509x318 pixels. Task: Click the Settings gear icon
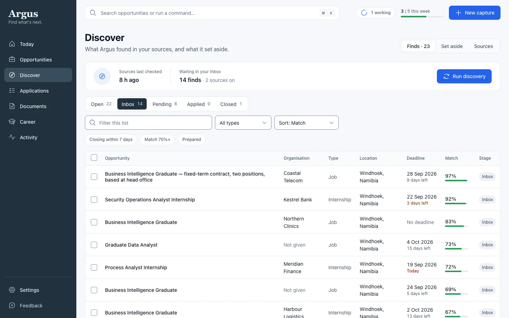pyautogui.click(x=12, y=290)
